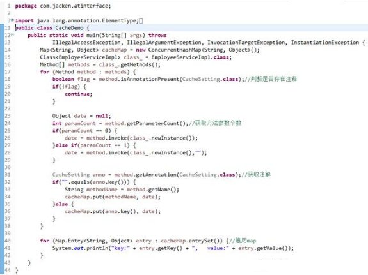
Task: Click the Chinese comment on line 18
Action: tap(271, 79)
